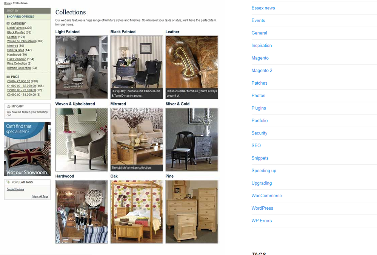Open the WooCommerce blog category
Viewport: 377px width, 255px height.
(267, 196)
